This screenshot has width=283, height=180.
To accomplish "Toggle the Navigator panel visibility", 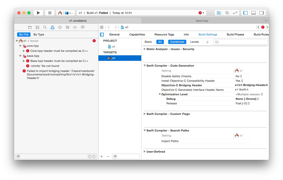I will [245, 13].
